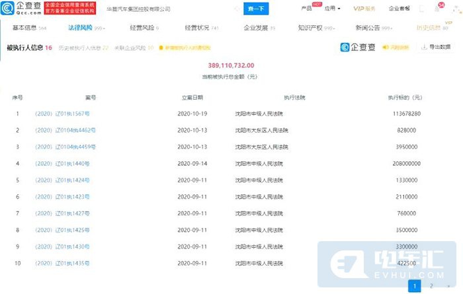463x294 pixels.
Task: Select the 被执行人信息 16 sub-tab
Action: tap(29, 48)
